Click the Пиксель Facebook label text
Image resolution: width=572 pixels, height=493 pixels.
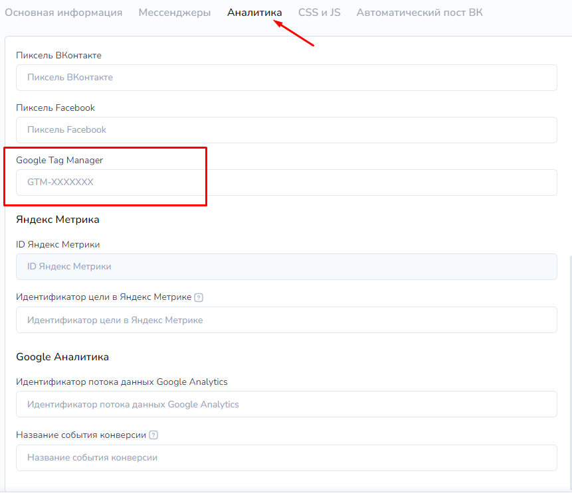[55, 107]
